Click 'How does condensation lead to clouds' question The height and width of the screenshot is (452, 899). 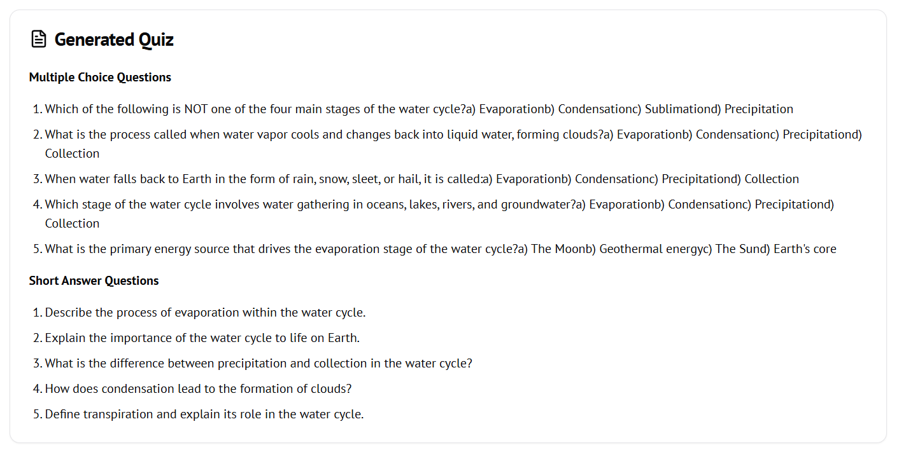click(x=198, y=389)
